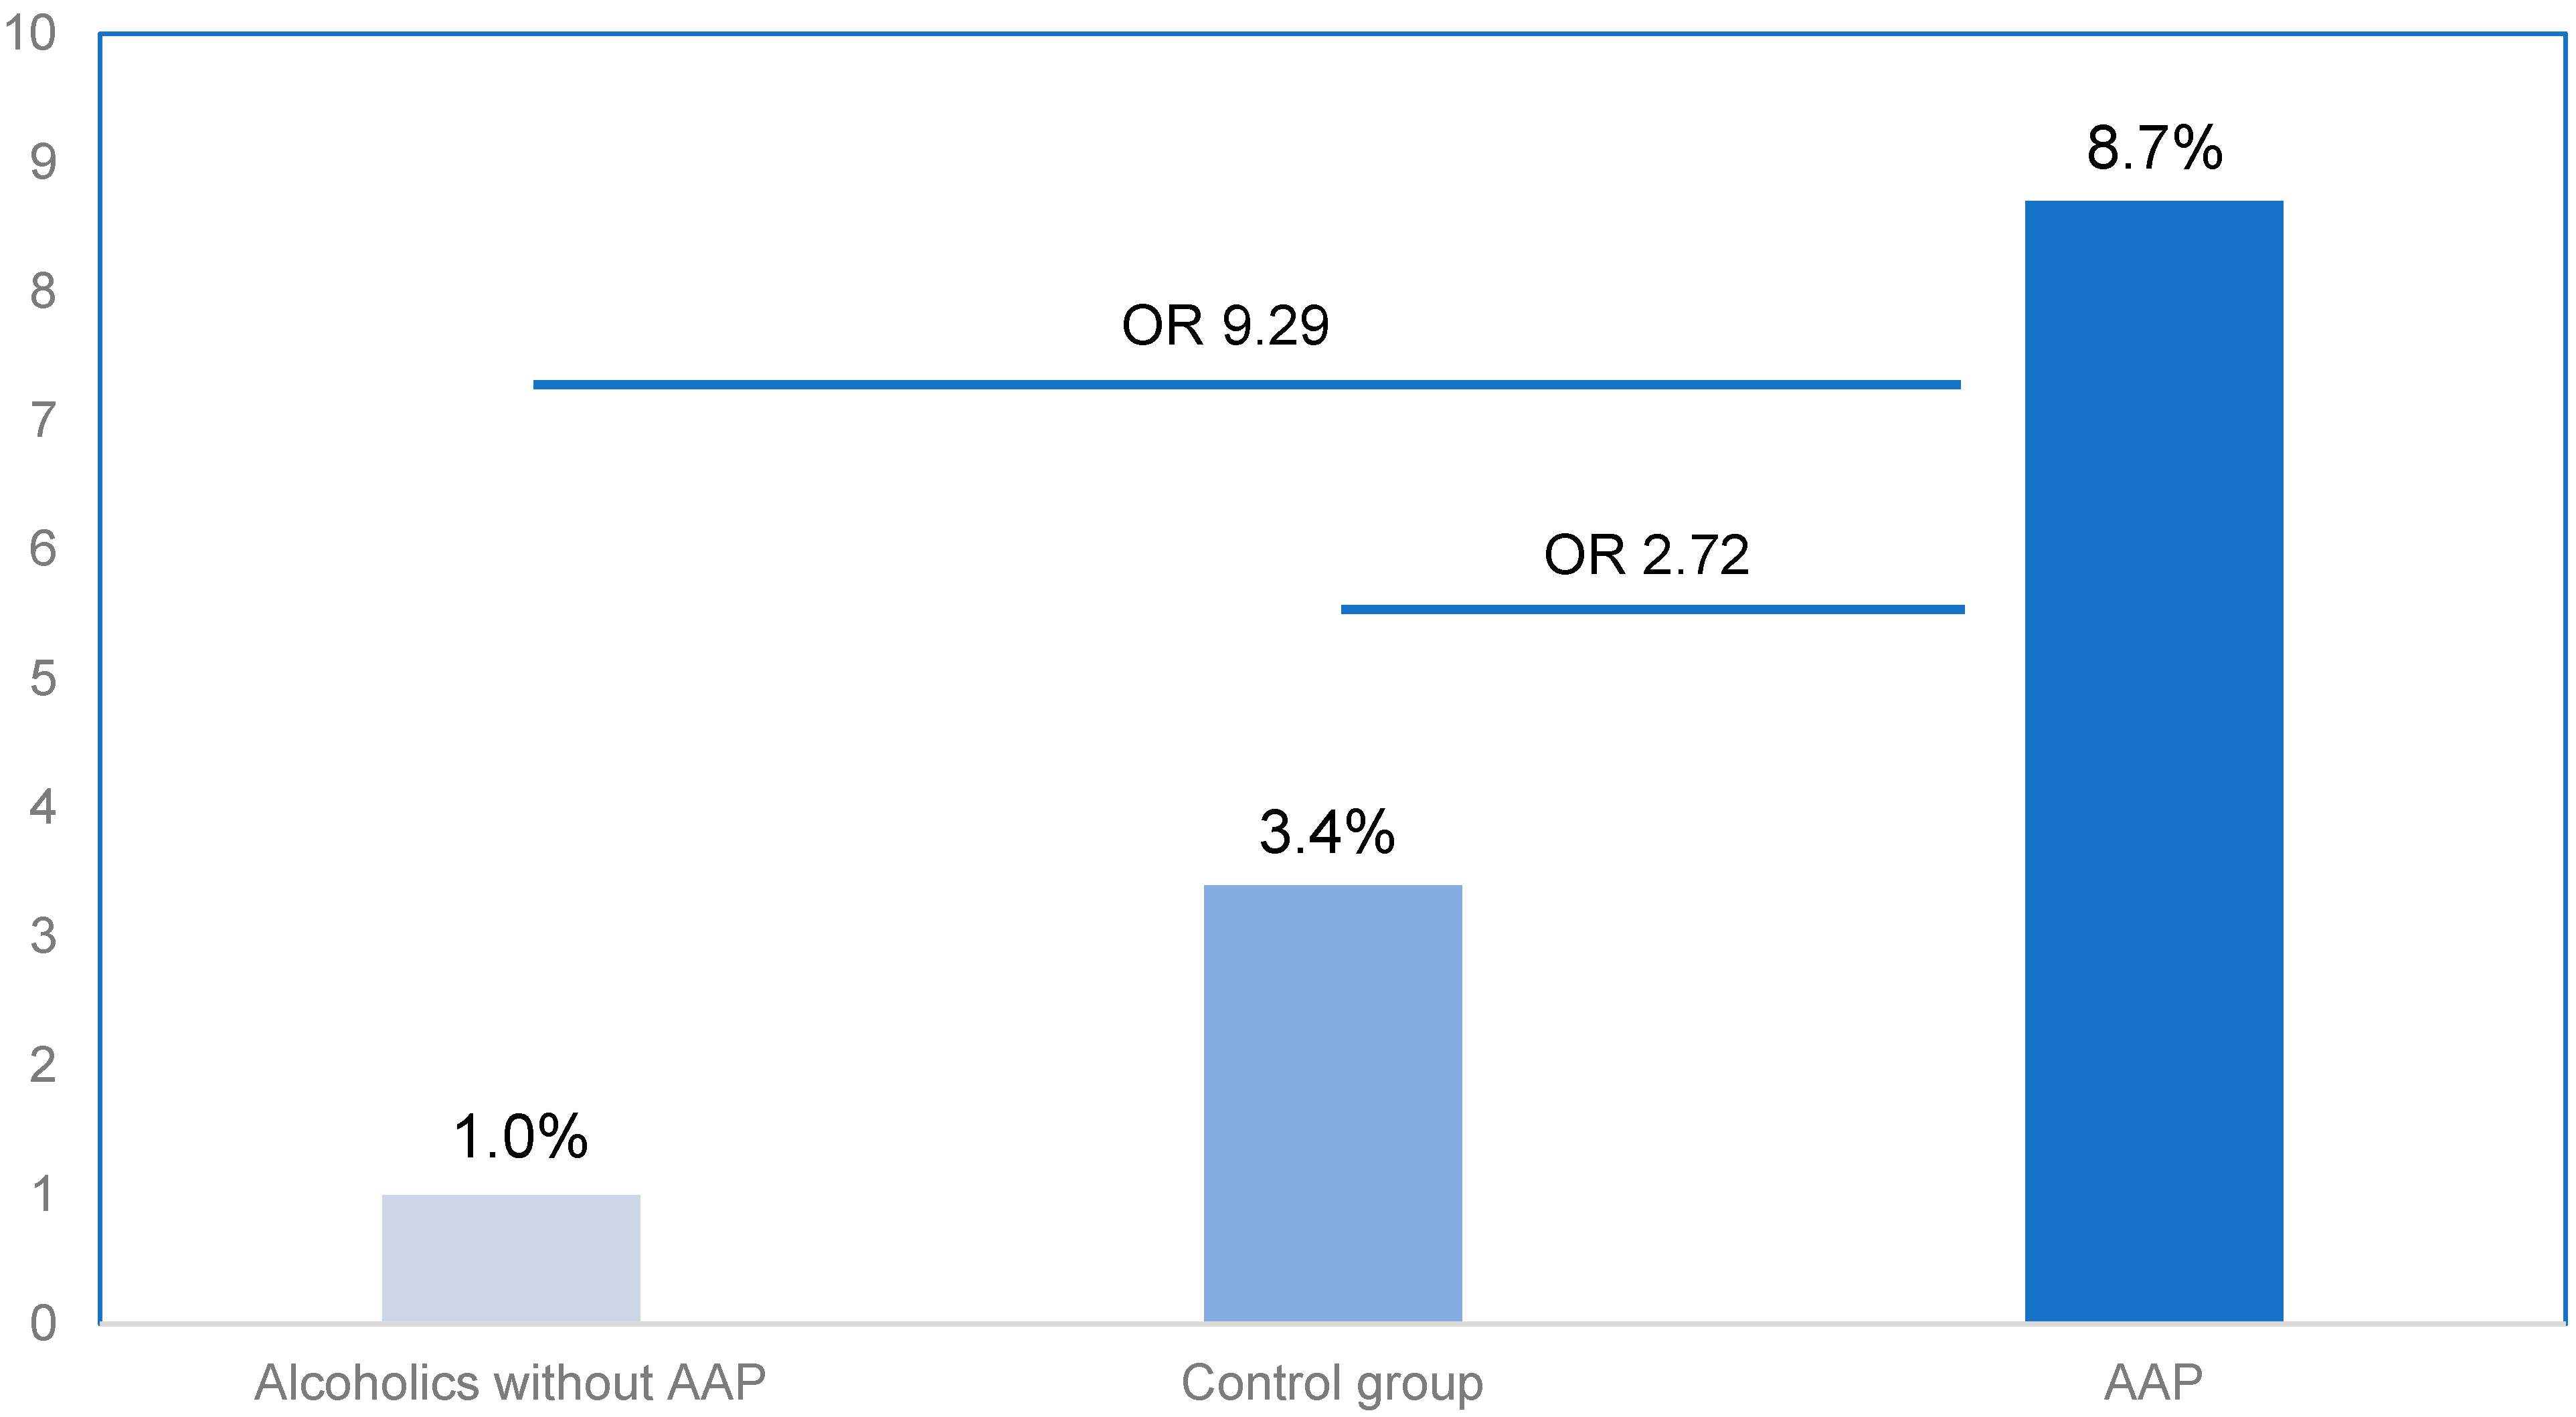Image resolution: width=2576 pixels, height=1417 pixels.
Task: Select the OR 2.72 annotation text
Action: [x=1646, y=555]
